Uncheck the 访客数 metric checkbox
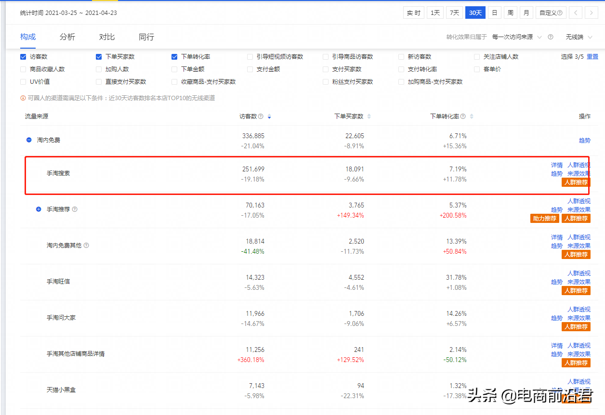 [23, 57]
